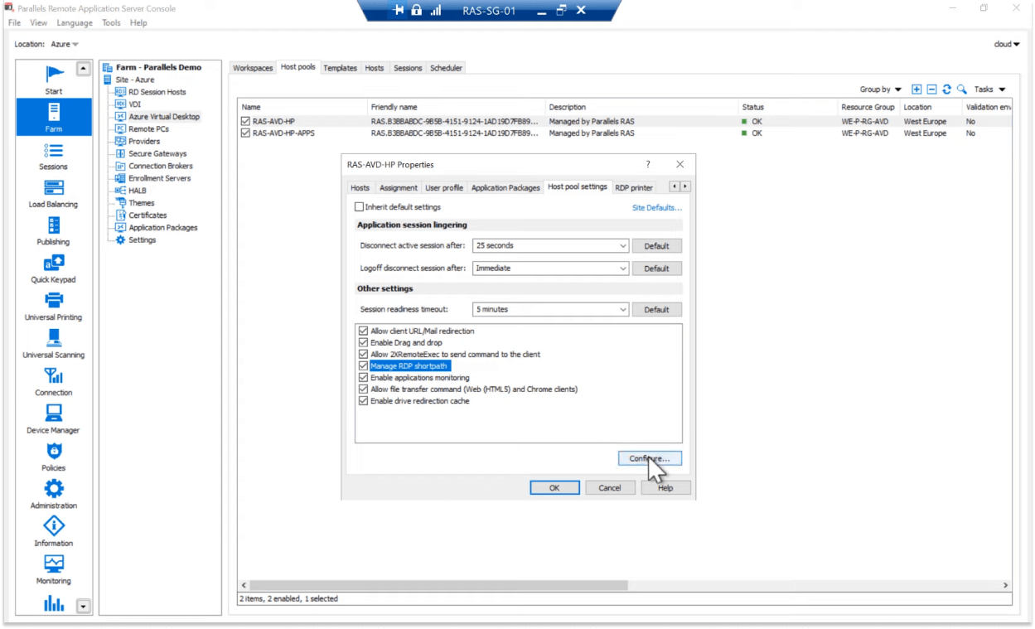Open the Language menu

75,23
